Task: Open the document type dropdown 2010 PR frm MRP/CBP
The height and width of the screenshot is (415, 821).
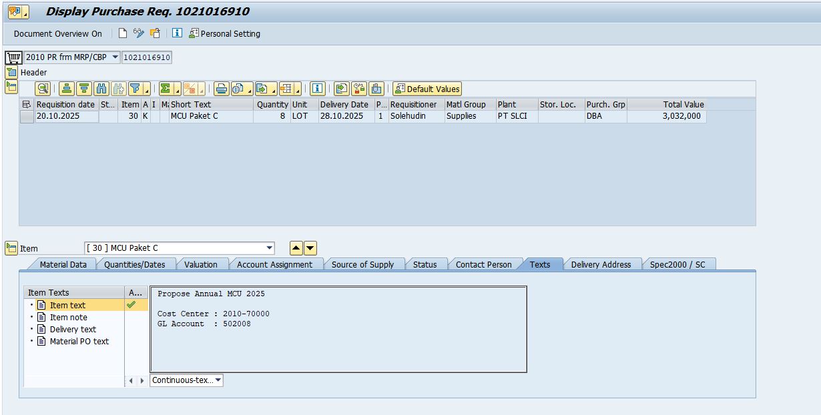Action: pyautogui.click(x=115, y=57)
